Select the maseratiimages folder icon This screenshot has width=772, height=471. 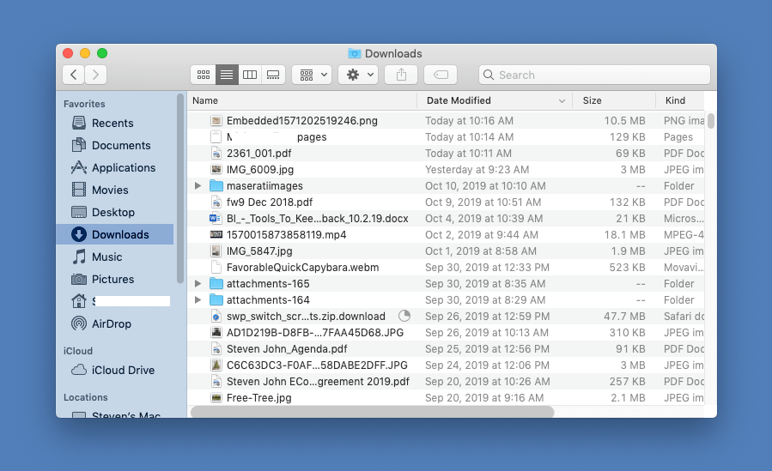point(216,186)
